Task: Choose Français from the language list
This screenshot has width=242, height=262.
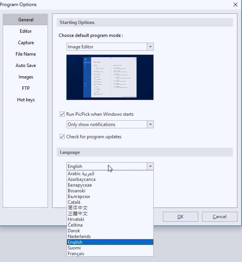Action: (x=76, y=254)
